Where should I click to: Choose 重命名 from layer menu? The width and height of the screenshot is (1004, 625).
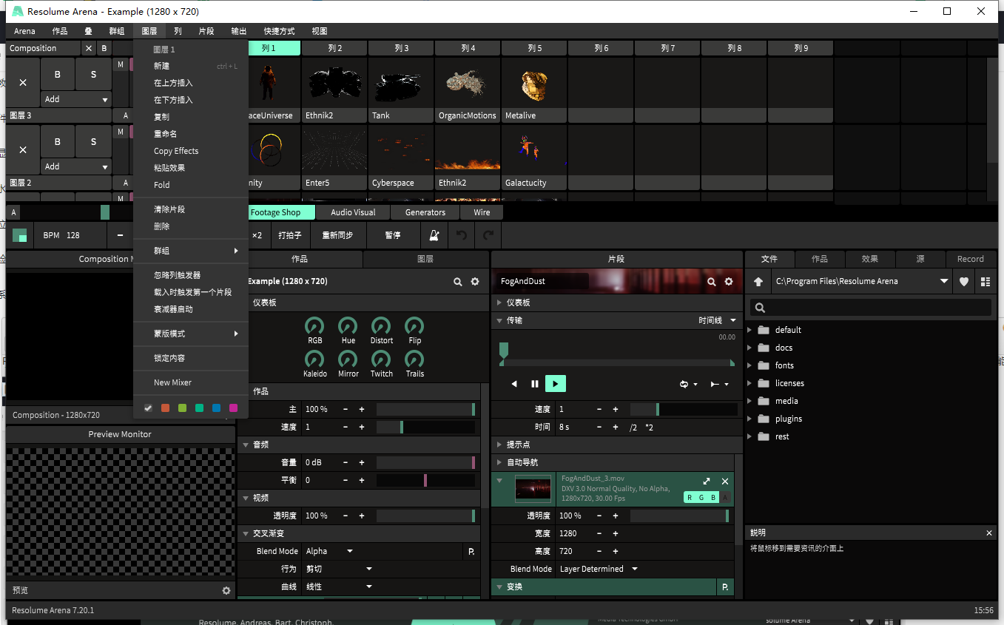165,134
